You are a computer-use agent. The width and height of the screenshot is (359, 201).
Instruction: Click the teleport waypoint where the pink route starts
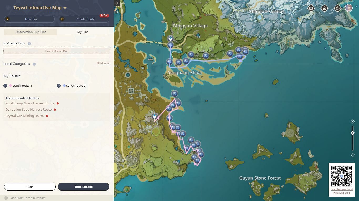pyautogui.click(x=154, y=116)
